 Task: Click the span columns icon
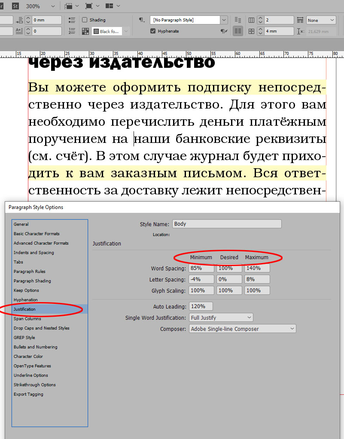[300, 20]
